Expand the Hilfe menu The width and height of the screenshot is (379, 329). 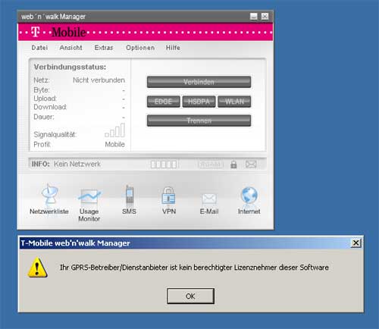(173, 48)
